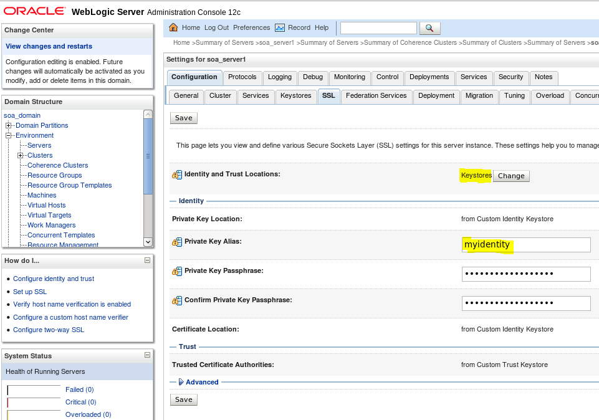Open Work Managers tree item

pos(52,226)
